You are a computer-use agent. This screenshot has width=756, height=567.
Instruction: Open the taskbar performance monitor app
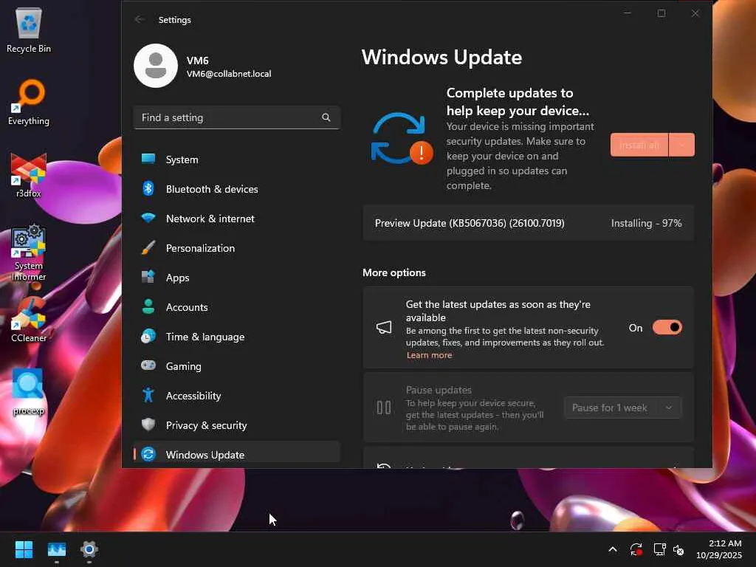coord(56,549)
